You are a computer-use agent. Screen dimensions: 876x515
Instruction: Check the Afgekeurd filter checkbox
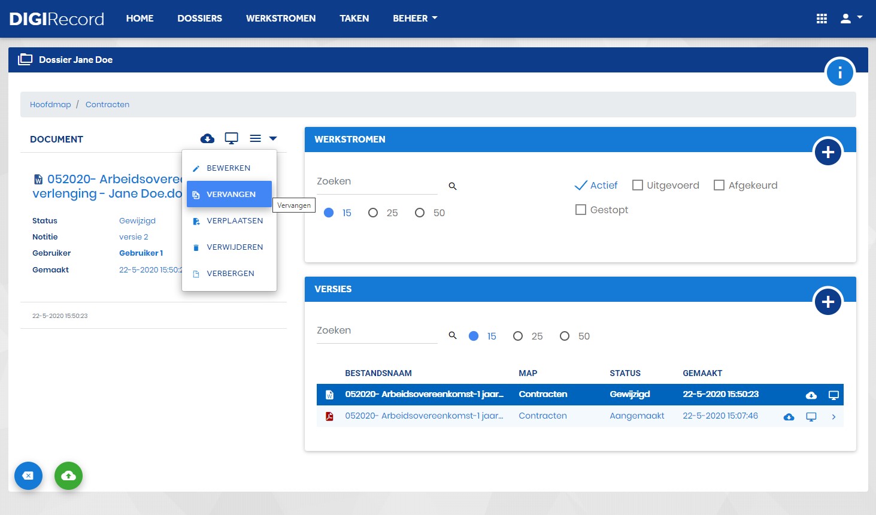[719, 185]
